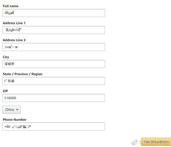Click the "Address Line 2" label text

click(x=14, y=40)
